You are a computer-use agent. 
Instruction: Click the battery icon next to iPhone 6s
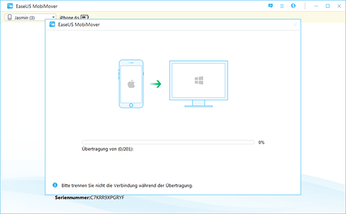85,17
